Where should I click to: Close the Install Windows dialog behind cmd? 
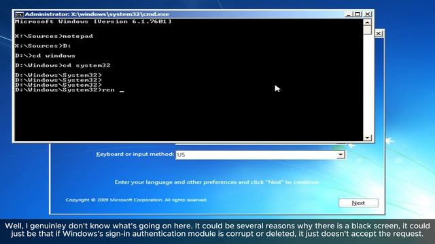(x=379, y=33)
